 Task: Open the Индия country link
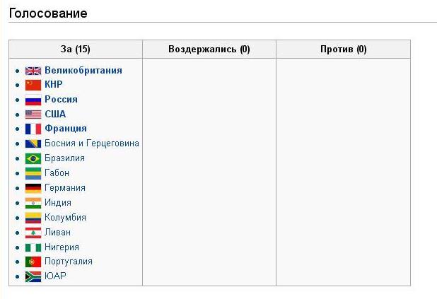point(58,203)
